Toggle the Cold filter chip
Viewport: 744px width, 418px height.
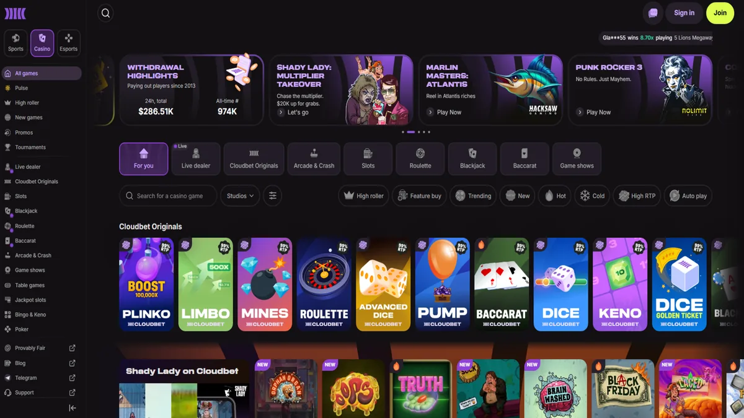click(592, 196)
